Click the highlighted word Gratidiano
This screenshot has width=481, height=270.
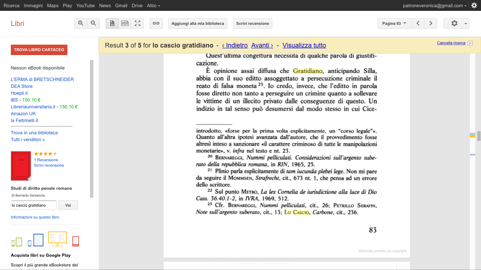pos(308,71)
